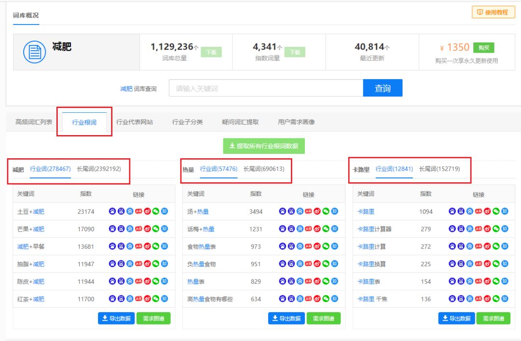Click index value 3494
Image resolution: width=521 pixels, height=341 pixels.
coord(256,212)
